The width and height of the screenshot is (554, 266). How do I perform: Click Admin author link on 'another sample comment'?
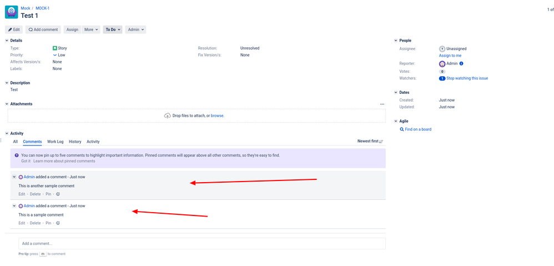click(x=29, y=177)
